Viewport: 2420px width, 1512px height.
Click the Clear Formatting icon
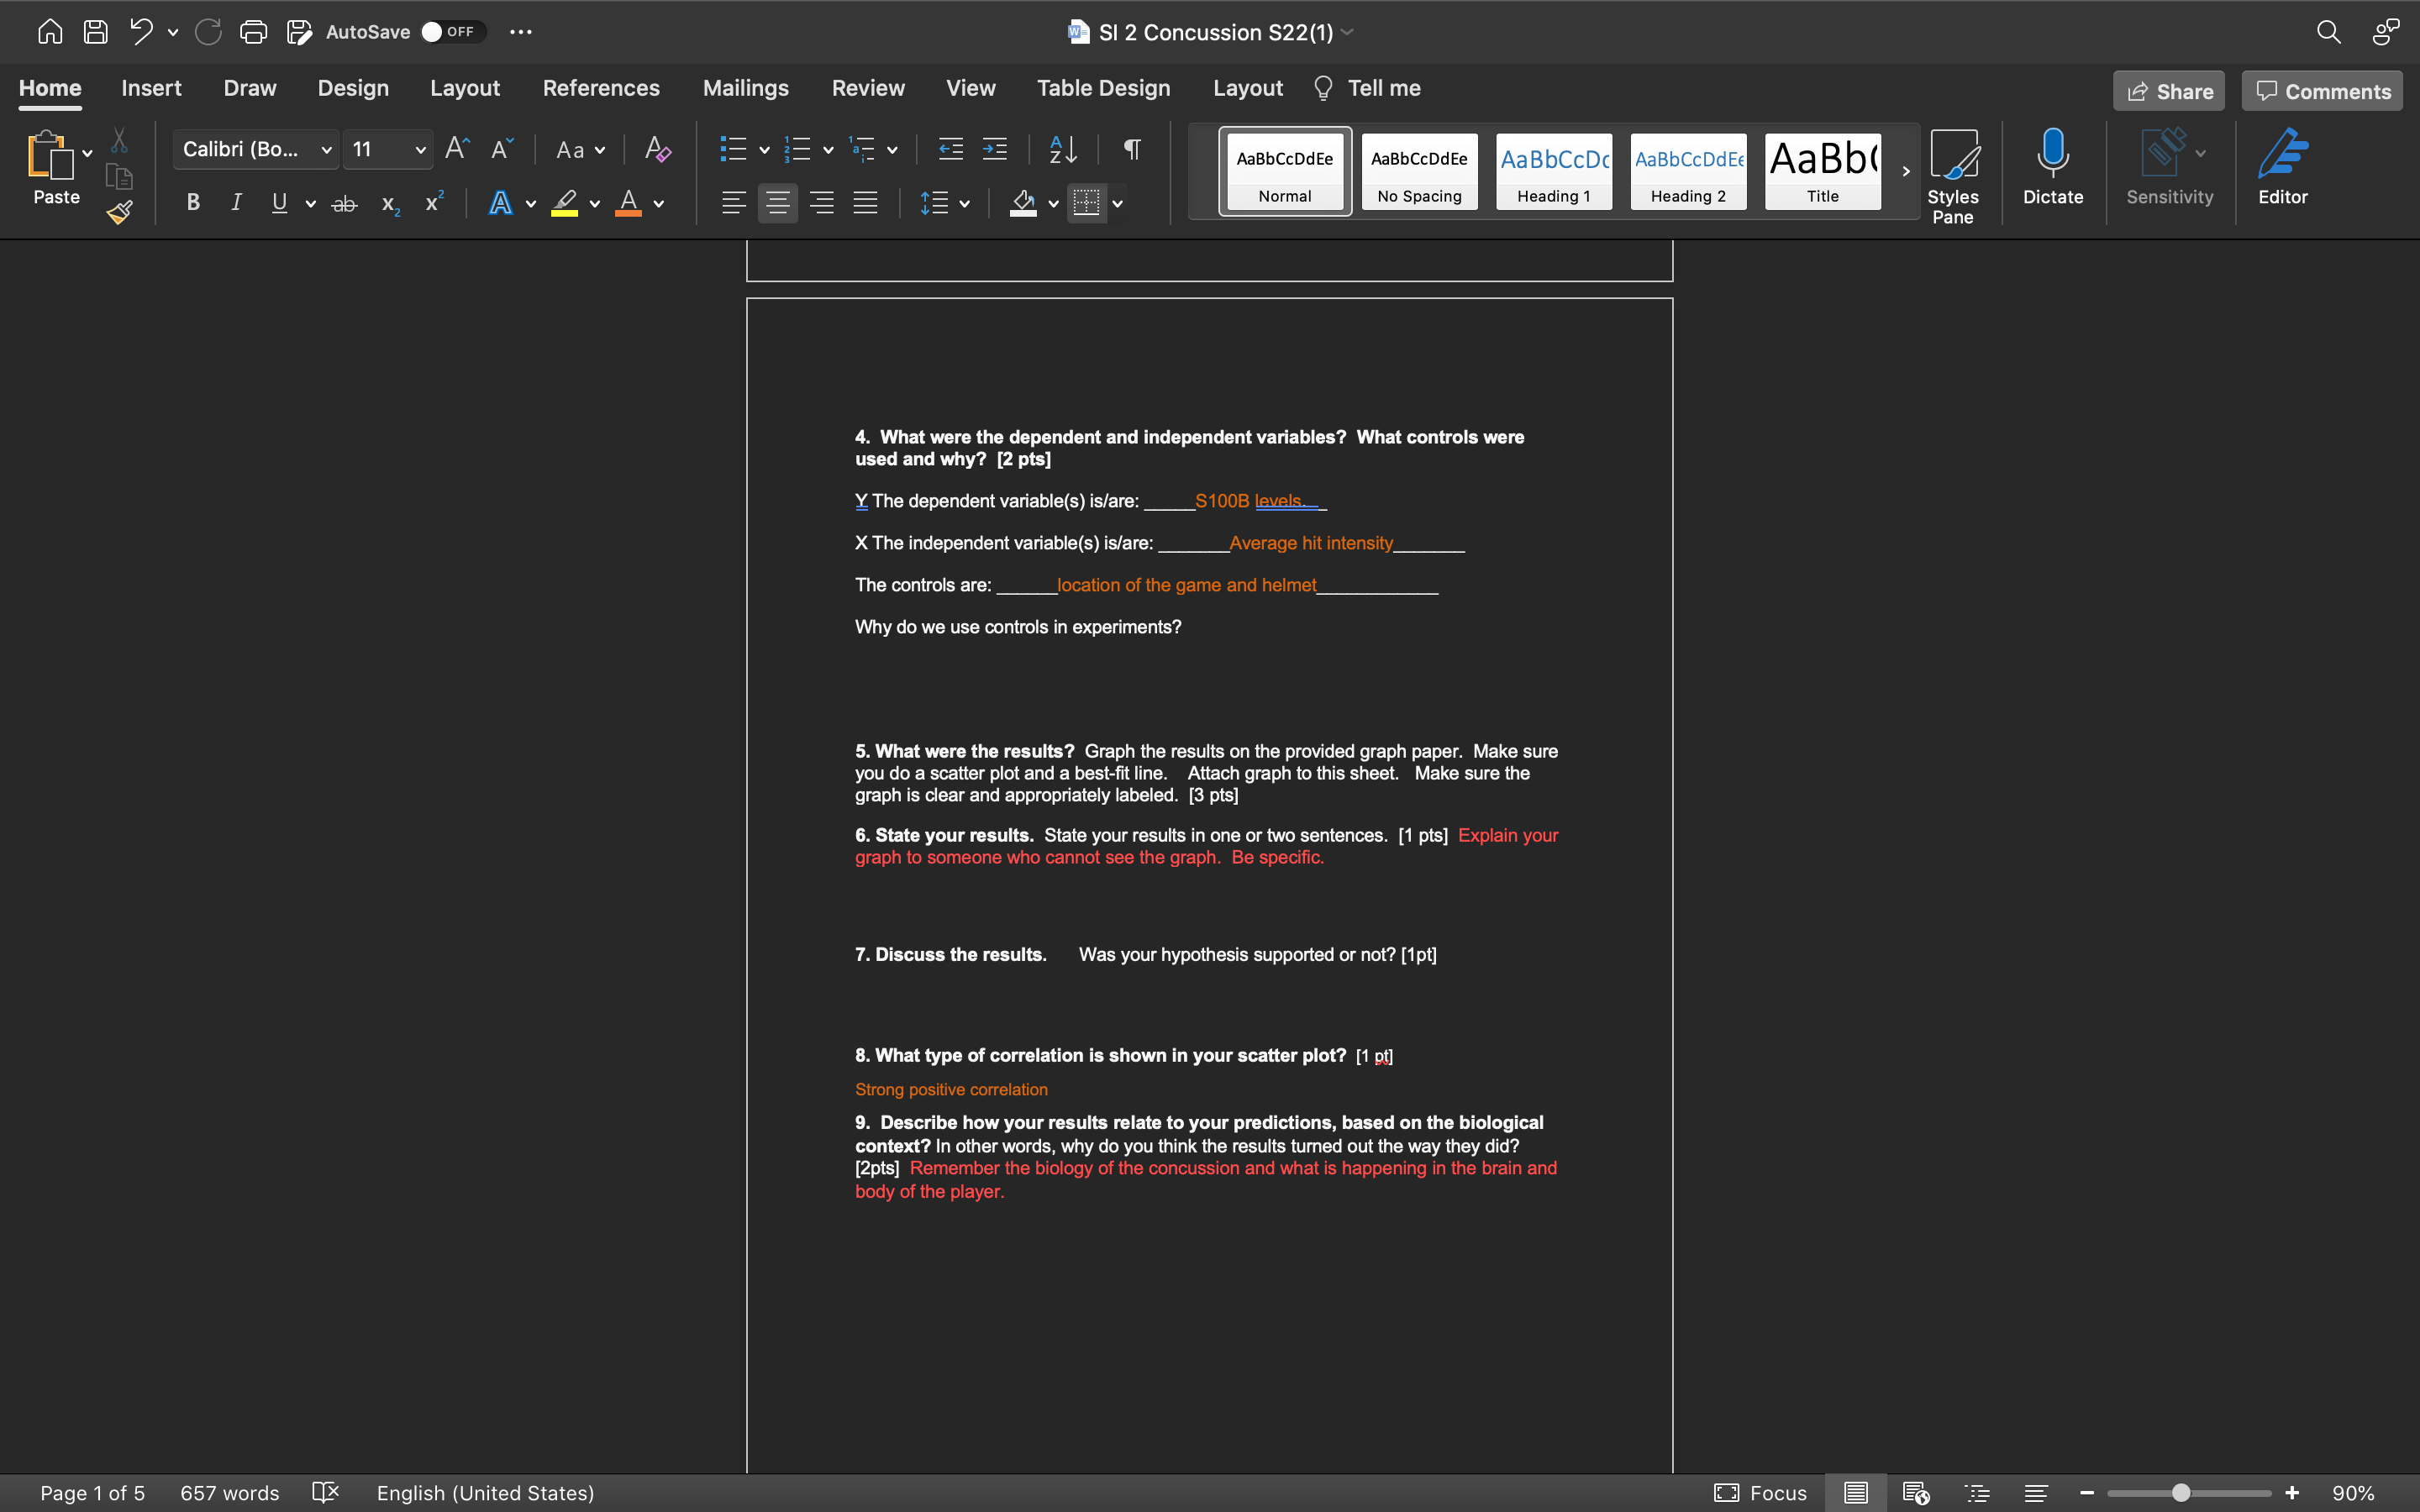click(x=657, y=150)
